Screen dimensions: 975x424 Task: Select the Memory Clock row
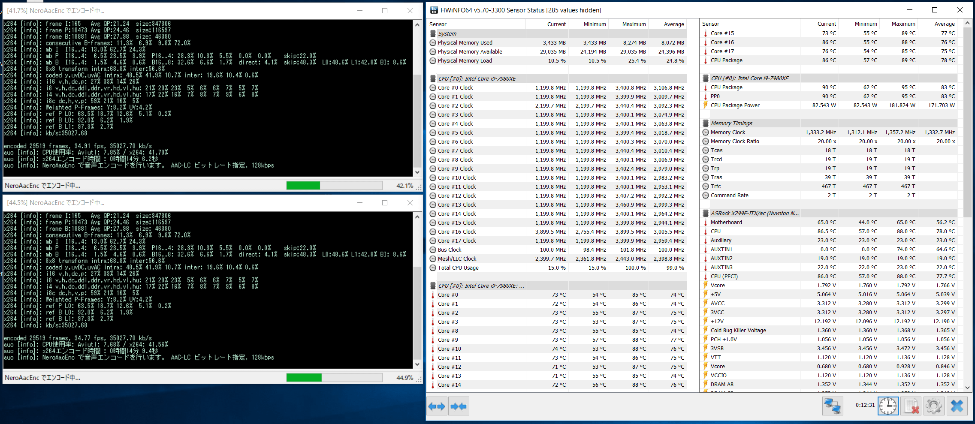pyautogui.click(x=829, y=132)
